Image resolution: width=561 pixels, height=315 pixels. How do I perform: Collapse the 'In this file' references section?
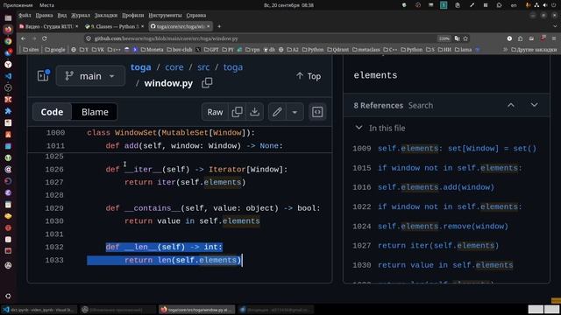[359, 128]
